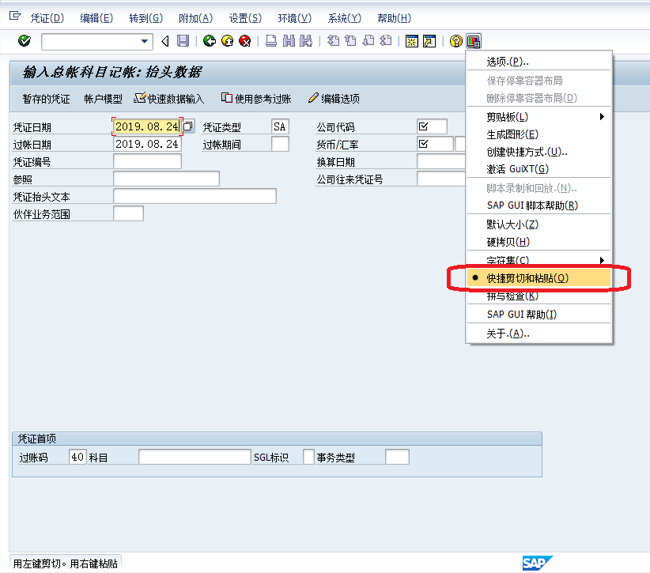Image resolution: width=650 pixels, height=573 pixels.
Task: Click the 凭证编号 input field
Action: tap(147, 161)
